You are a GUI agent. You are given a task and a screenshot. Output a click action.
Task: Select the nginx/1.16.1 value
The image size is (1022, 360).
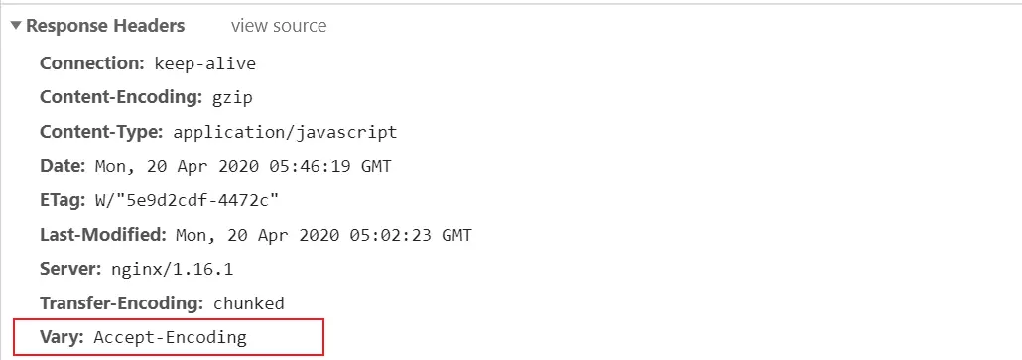point(172,270)
